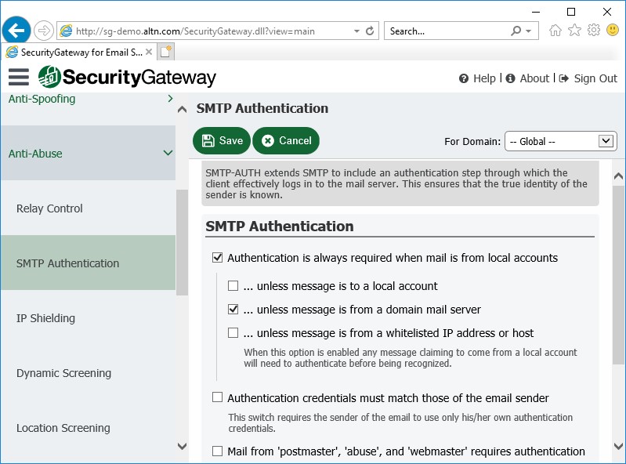Open a new browser tab
This screenshot has height=464, width=626.
(x=165, y=52)
